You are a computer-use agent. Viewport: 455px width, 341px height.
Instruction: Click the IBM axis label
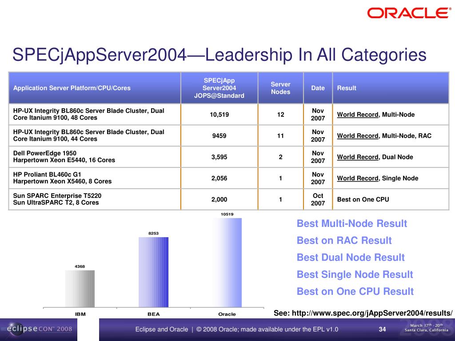(x=80, y=314)
